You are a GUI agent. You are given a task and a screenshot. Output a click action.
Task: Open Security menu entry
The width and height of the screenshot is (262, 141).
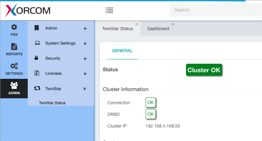tap(53, 58)
